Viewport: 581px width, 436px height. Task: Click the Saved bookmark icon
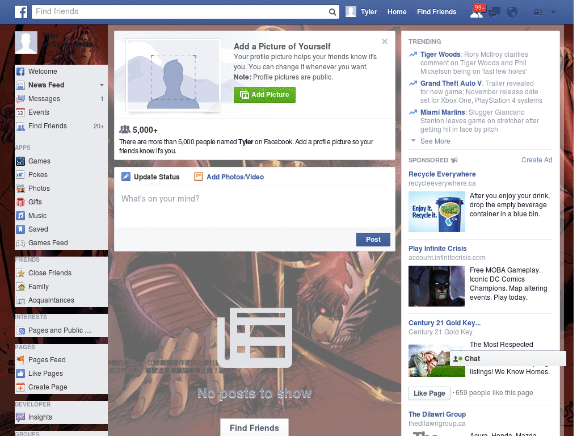click(x=20, y=229)
